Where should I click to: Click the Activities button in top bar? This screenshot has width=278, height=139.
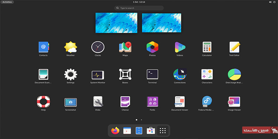tap(7, 2)
